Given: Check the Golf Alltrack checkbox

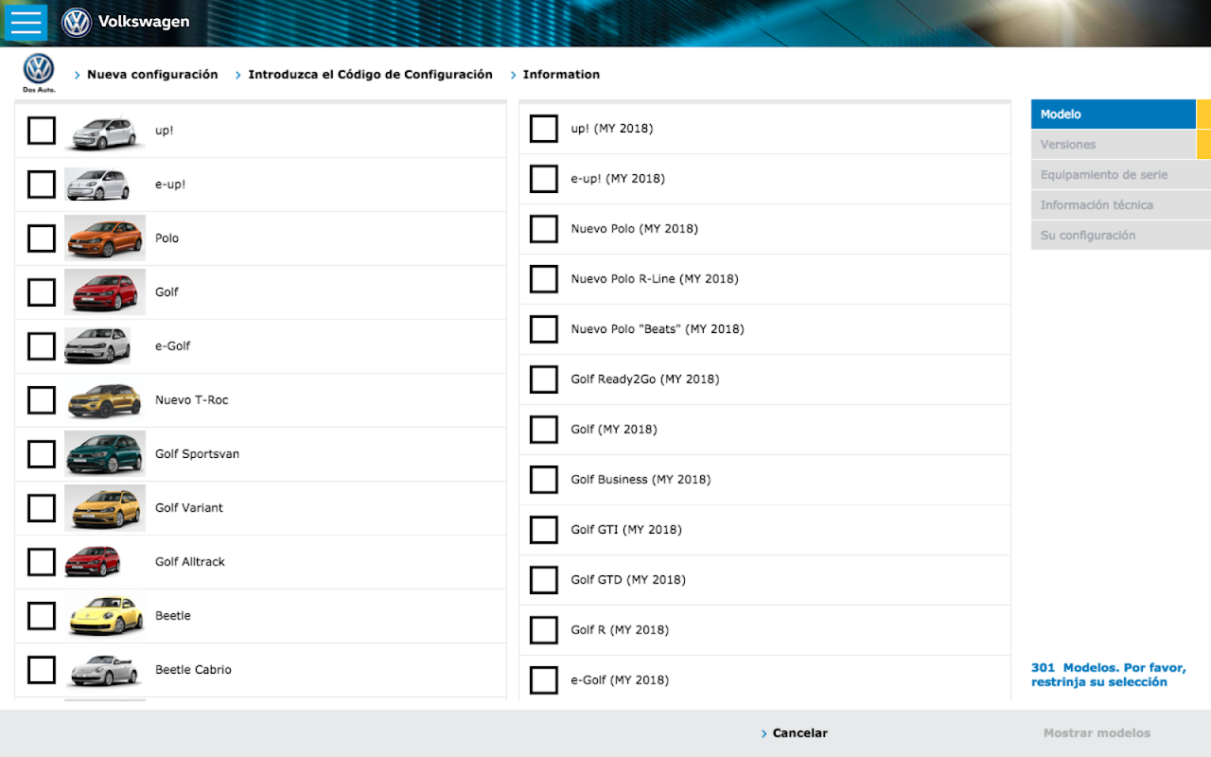Looking at the screenshot, I should click(42, 562).
